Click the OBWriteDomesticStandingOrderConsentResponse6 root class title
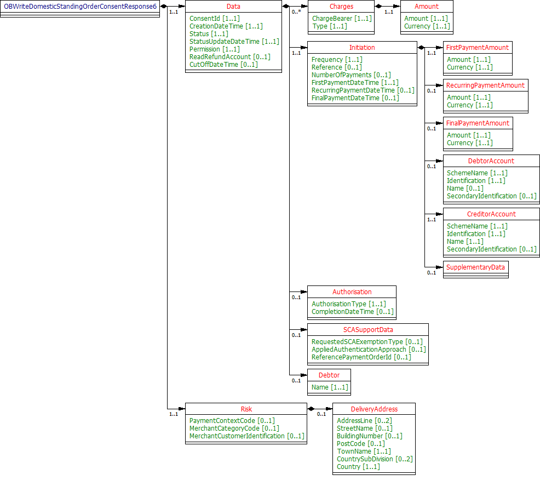Image resolution: width=540 pixels, height=486 pixels. pyautogui.click(x=80, y=6)
